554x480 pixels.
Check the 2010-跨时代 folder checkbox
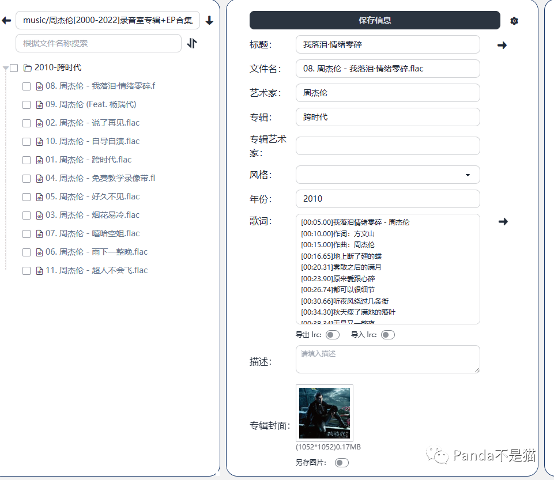14,68
